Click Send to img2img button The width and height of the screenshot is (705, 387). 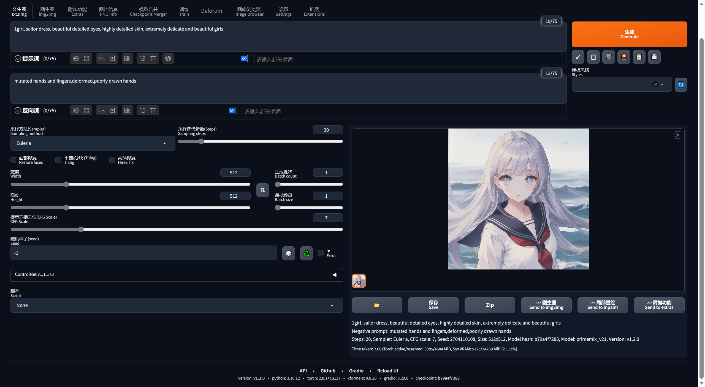coord(546,305)
